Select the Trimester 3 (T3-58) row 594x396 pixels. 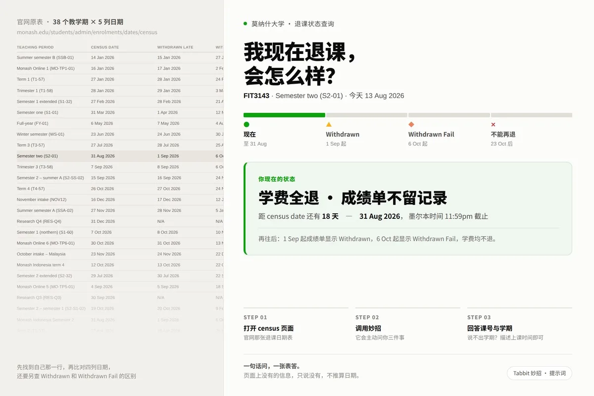click(x=120, y=167)
